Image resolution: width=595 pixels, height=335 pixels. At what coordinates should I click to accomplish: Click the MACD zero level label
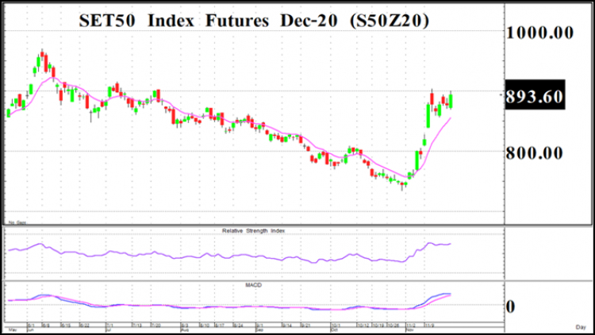point(511,306)
